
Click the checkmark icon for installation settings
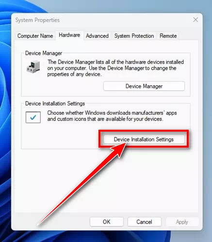coord(33,117)
